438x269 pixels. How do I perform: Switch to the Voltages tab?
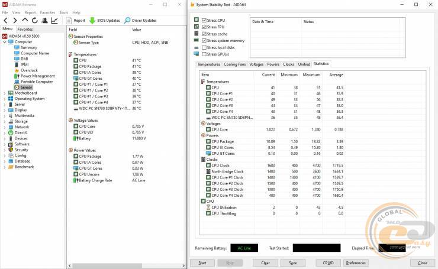[256, 64]
